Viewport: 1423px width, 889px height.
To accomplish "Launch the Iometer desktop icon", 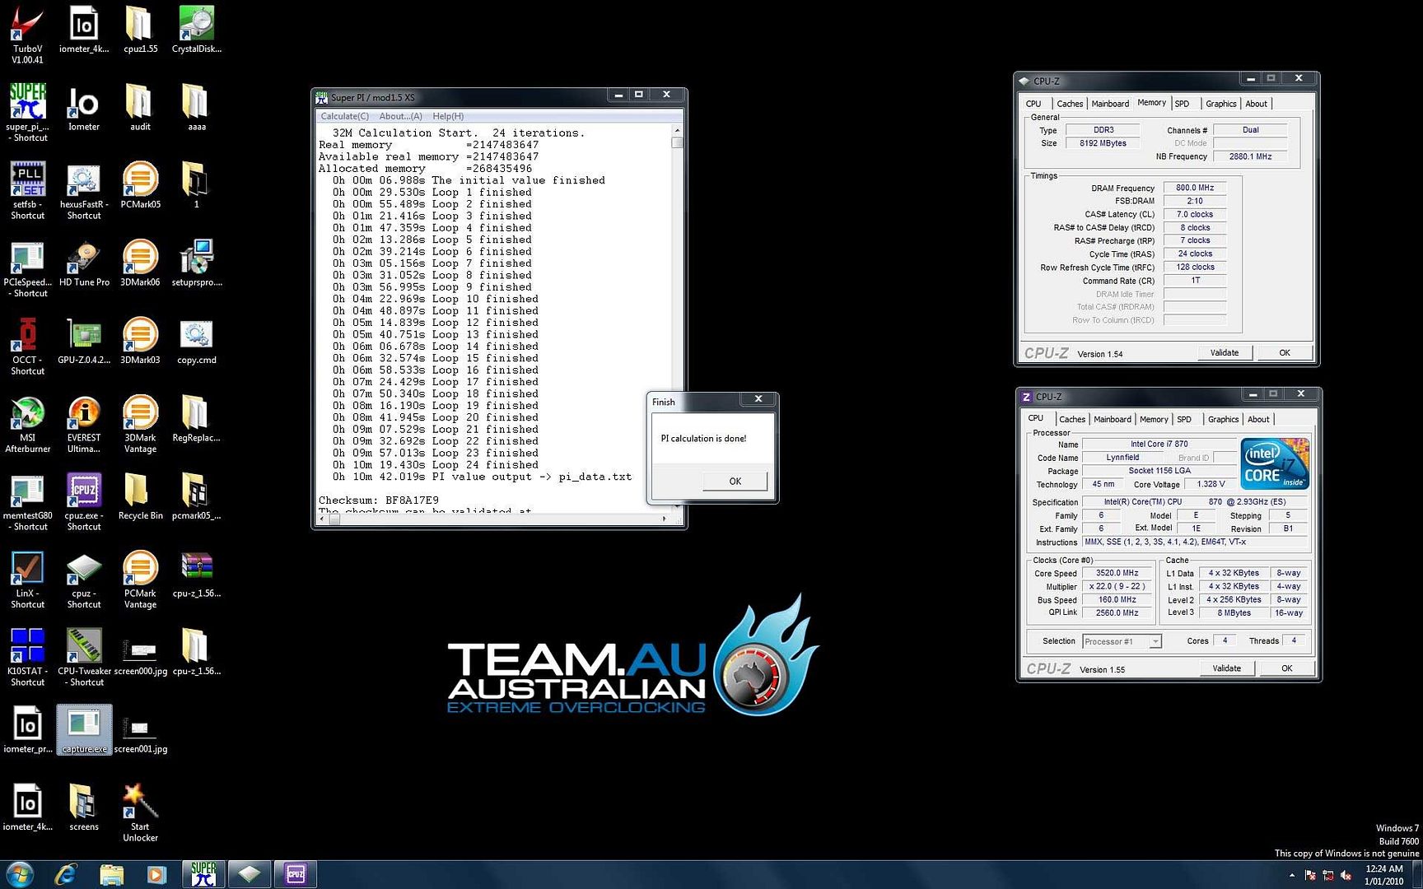I will pos(83,108).
